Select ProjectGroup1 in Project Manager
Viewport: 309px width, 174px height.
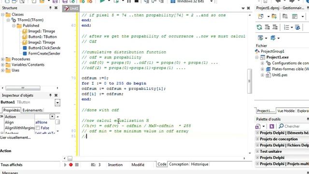point(272,51)
